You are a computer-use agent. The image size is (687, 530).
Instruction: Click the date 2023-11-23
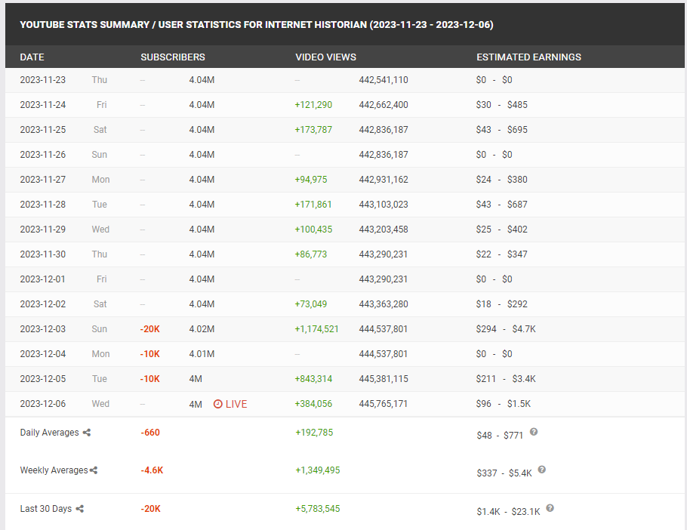click(42, 80)
